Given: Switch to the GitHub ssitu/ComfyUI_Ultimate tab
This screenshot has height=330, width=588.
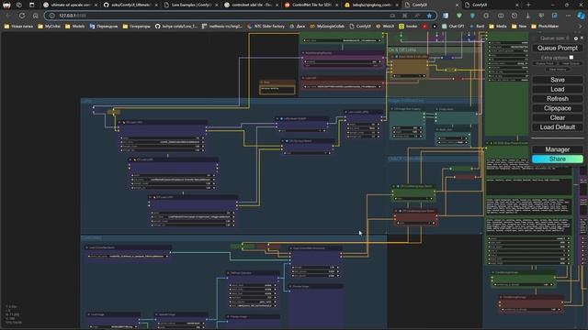Looking at the screenshot, I should coord(130,5).
